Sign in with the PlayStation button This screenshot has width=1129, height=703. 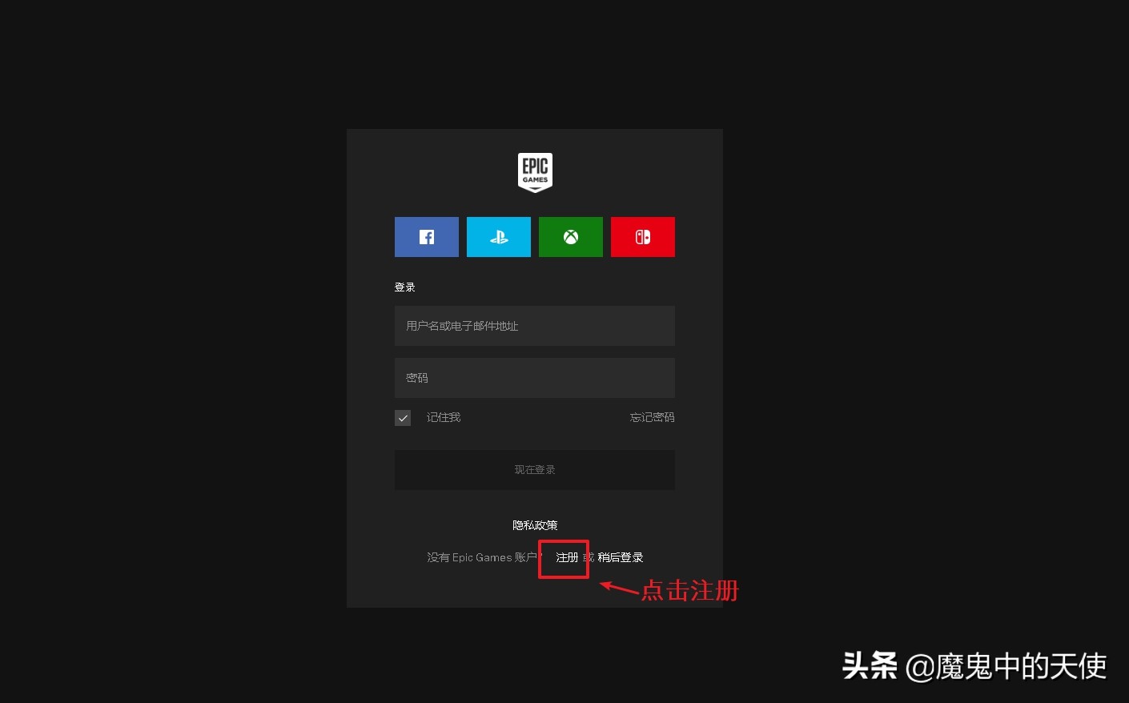pos(499,237)
